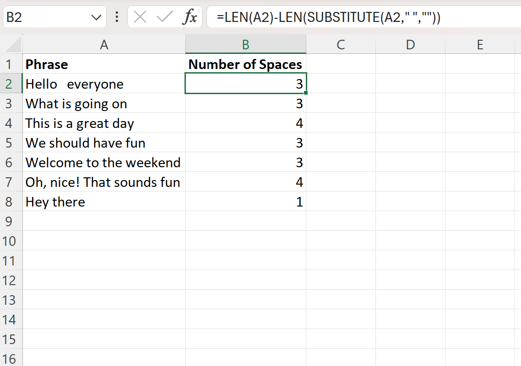Click the formula bar options dots
This screenshot has height=366, width=521.
pos(117,16)
